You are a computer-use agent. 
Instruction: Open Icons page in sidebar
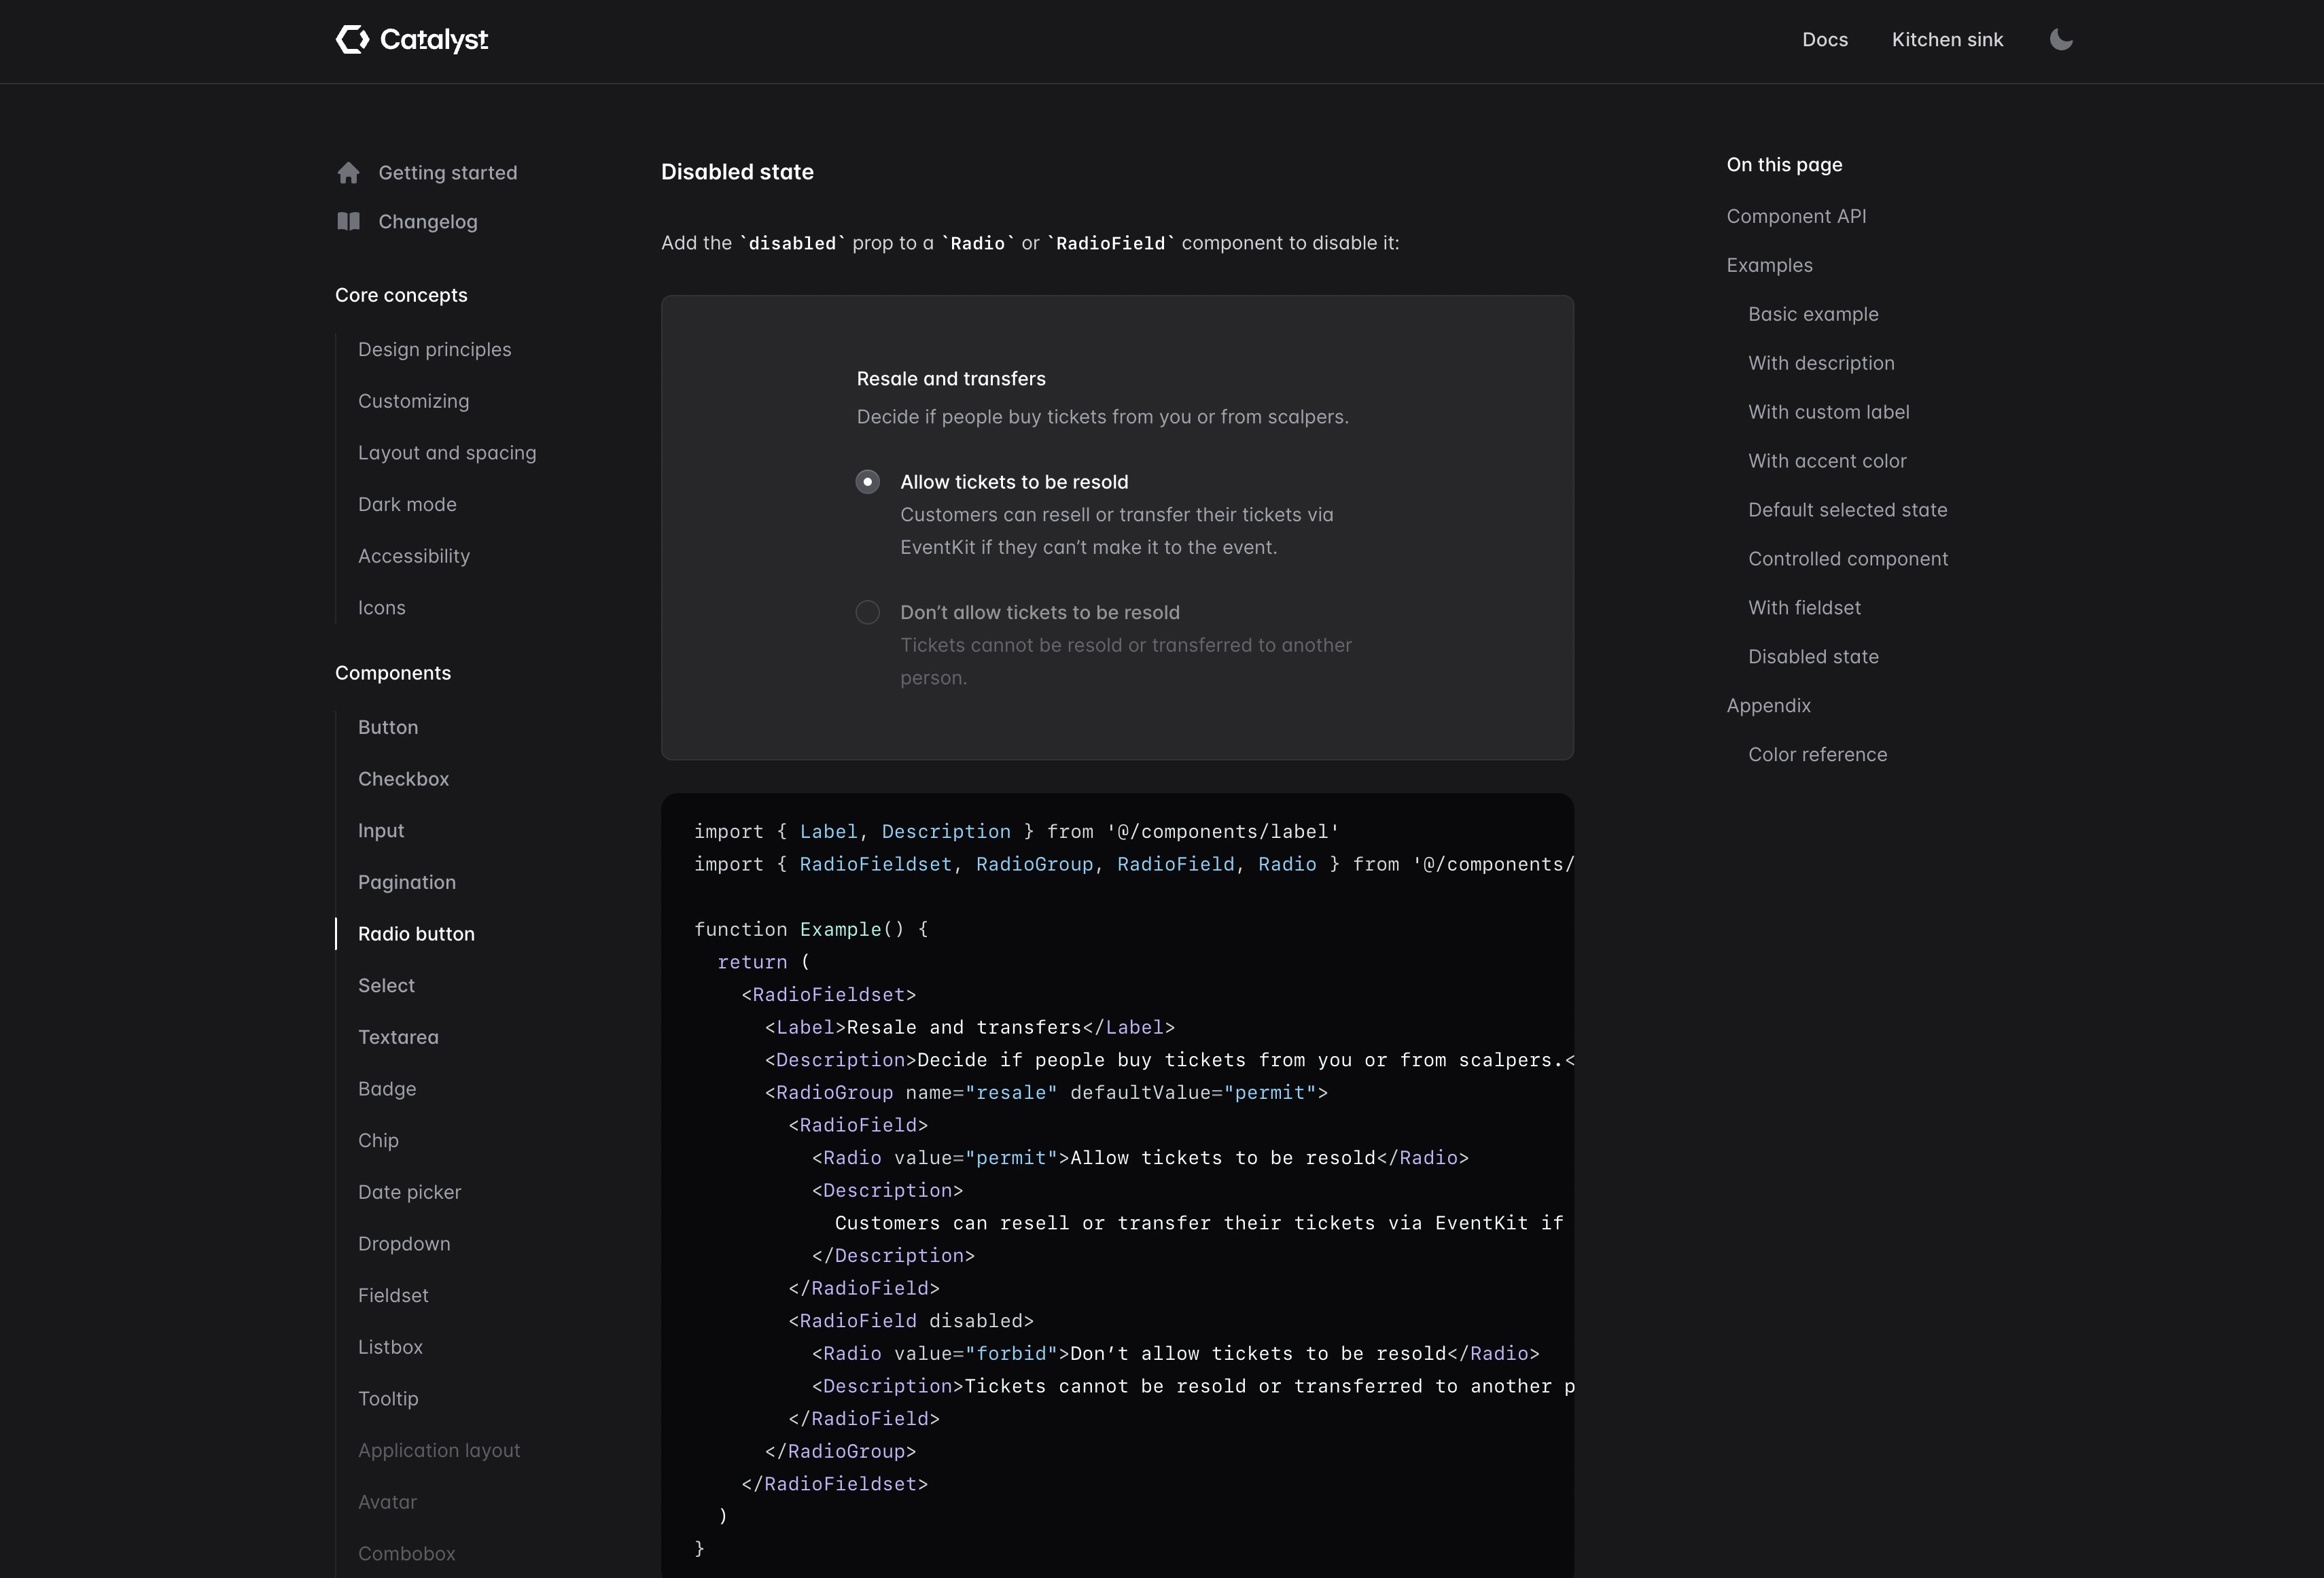coord(382,608)
